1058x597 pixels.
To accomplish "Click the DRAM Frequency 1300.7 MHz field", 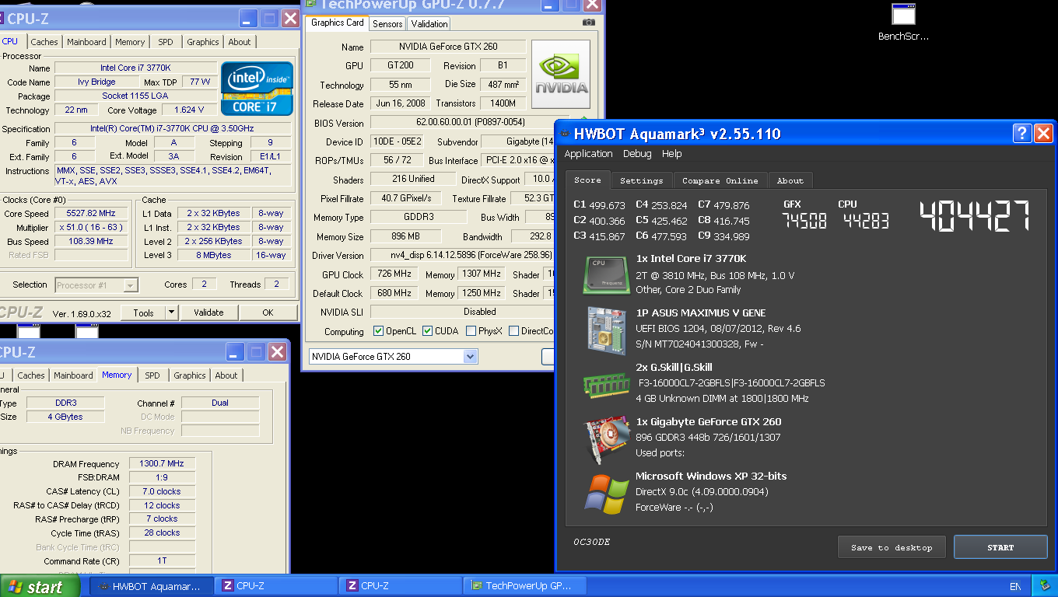I will click(162, 464).
